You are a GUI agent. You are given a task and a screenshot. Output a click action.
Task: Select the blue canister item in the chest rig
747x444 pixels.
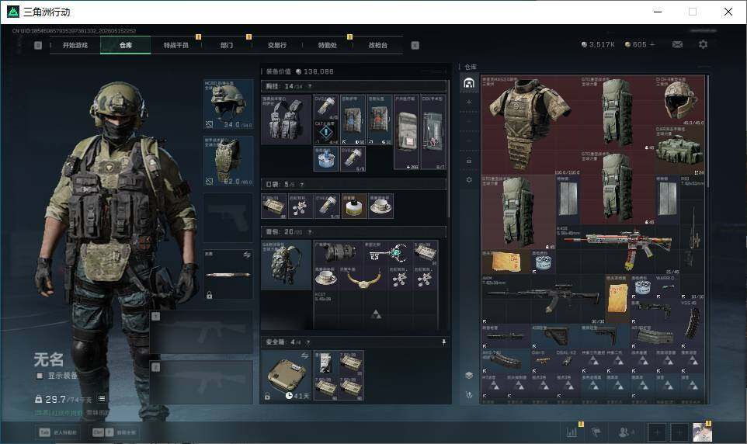tap(326, 158)
